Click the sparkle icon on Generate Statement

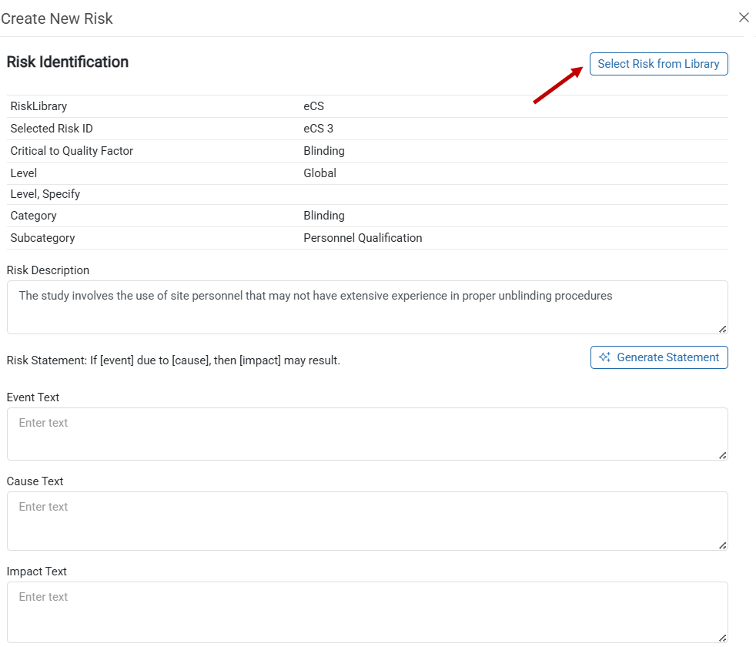click(604, 357)
